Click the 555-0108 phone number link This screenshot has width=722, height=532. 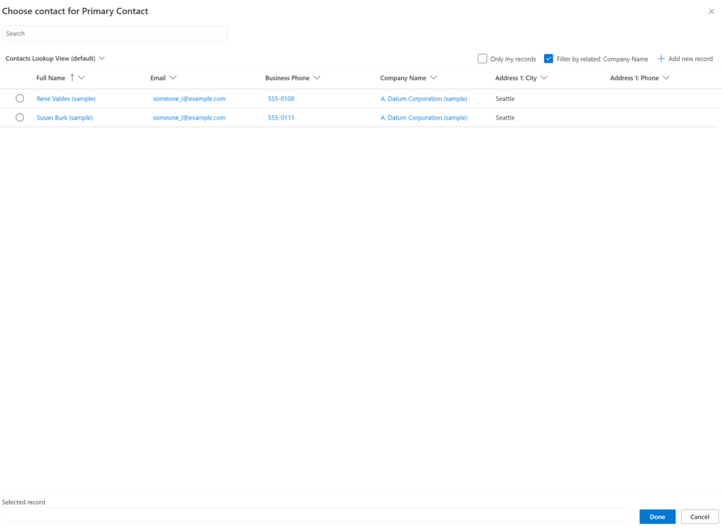click(281, 99)
